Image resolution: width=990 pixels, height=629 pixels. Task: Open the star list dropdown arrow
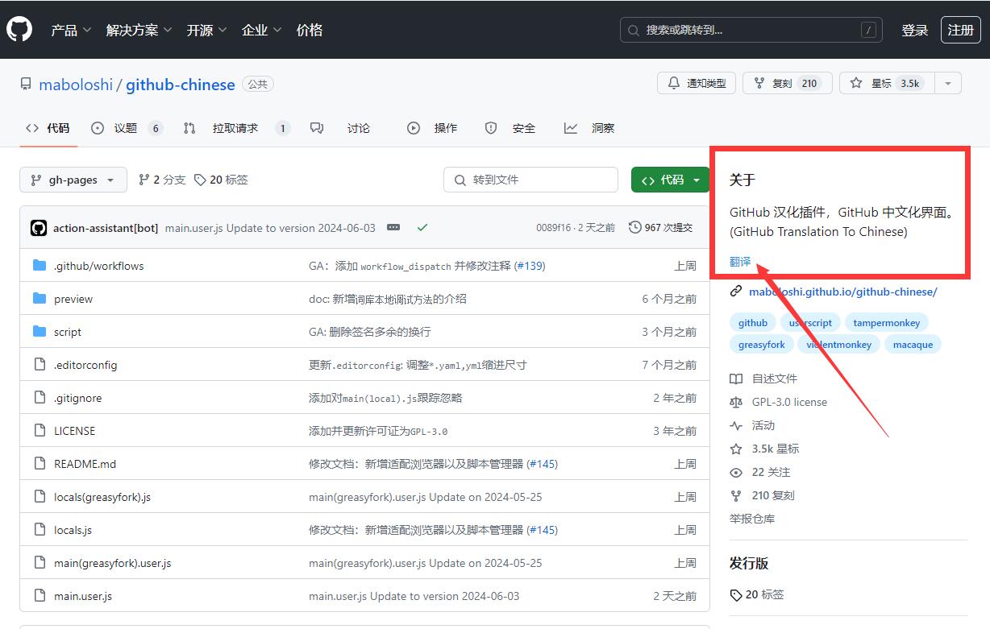click(x=948, y=83)
